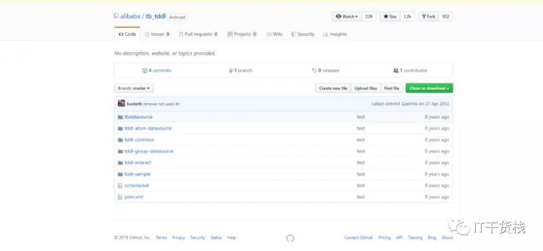Image resolution: width=543 pixels, height=251 pixels.
Task: Click the tddl-atom-datasource folder icon
Action: click(x=120, y=128)
